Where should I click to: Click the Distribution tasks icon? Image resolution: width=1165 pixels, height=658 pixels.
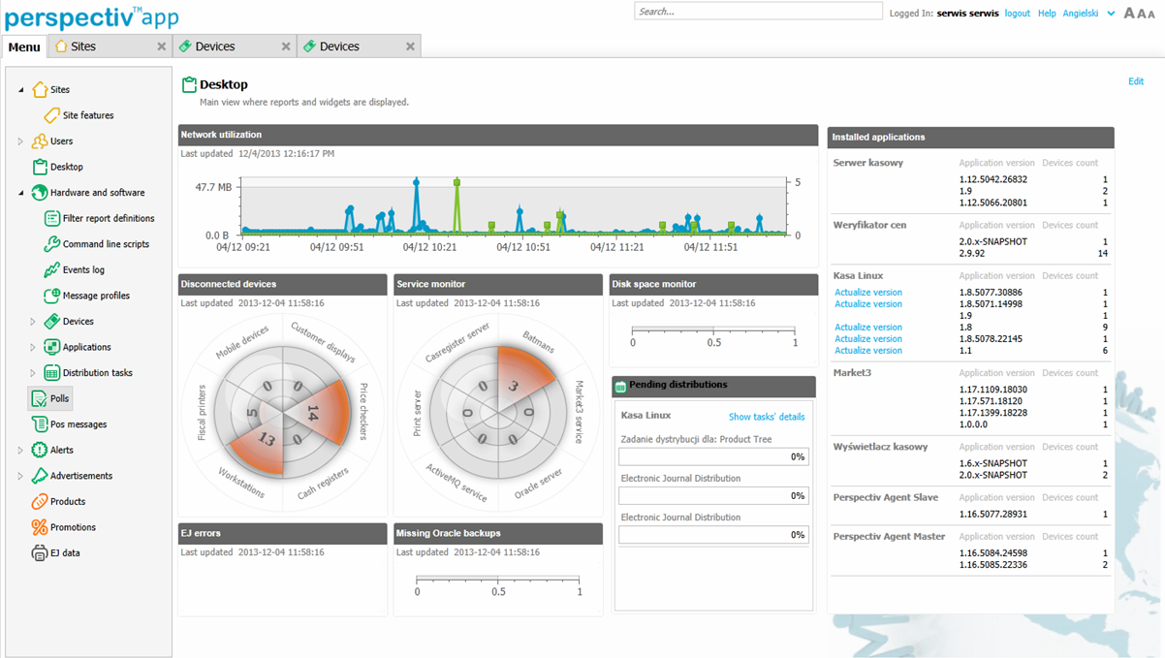point(52,373)
